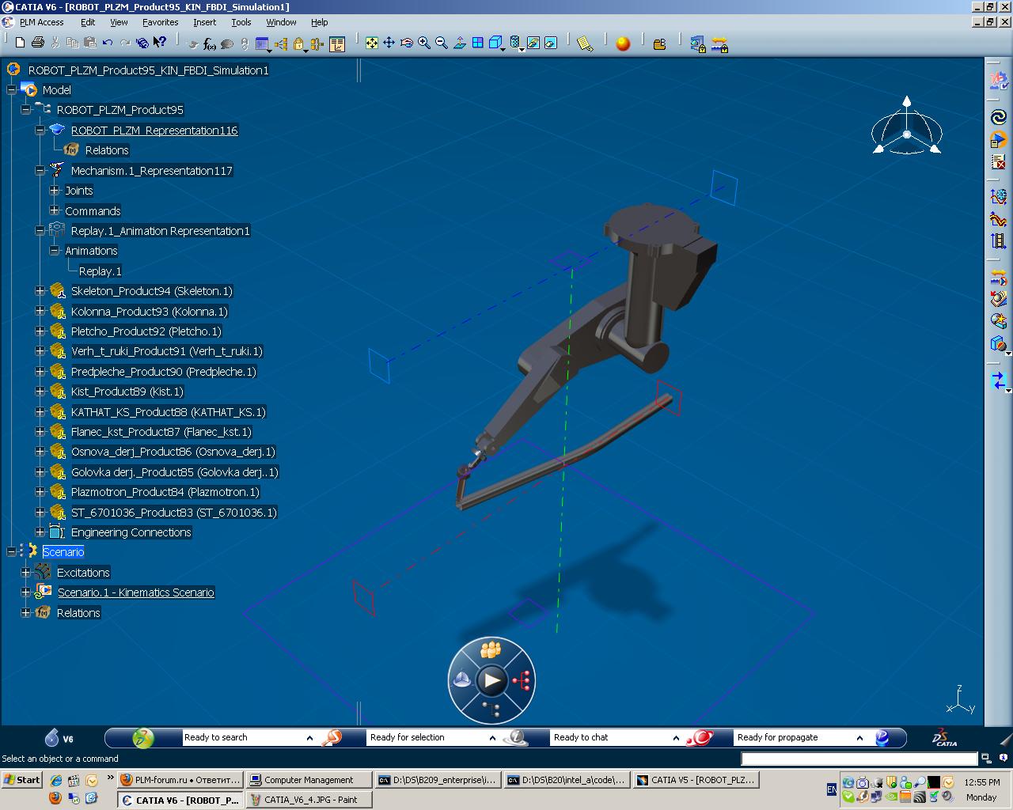Click the Fit All In view icon
This screenshot has height=810, width=1013.
click(372, 43)
